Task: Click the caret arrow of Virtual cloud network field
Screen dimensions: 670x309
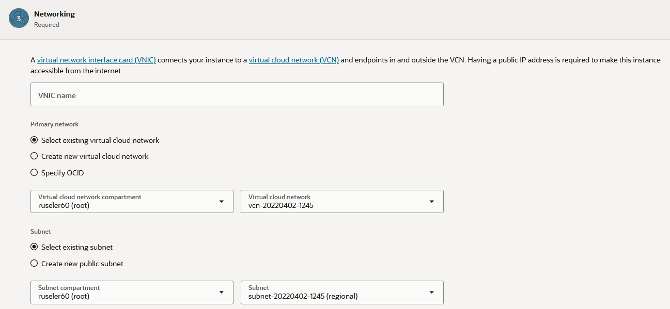Action: [x=431, y=202]
